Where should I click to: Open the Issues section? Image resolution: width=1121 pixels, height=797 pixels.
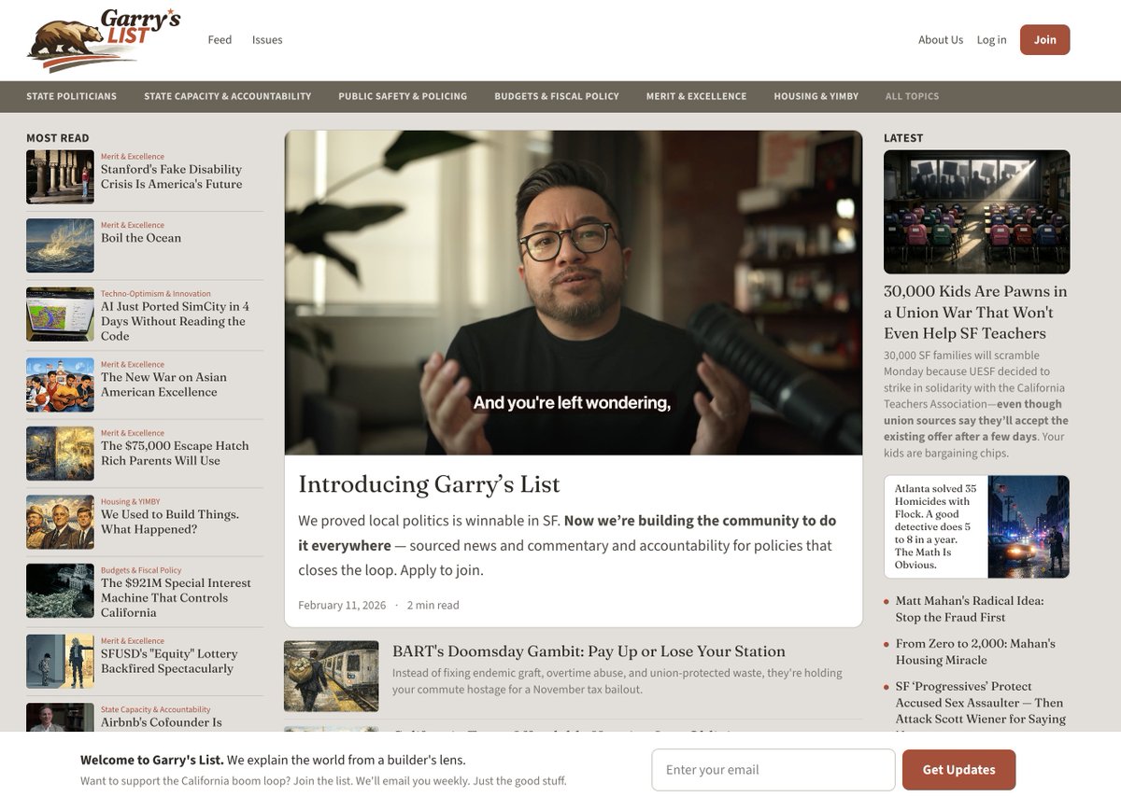(x=267, y=39)
